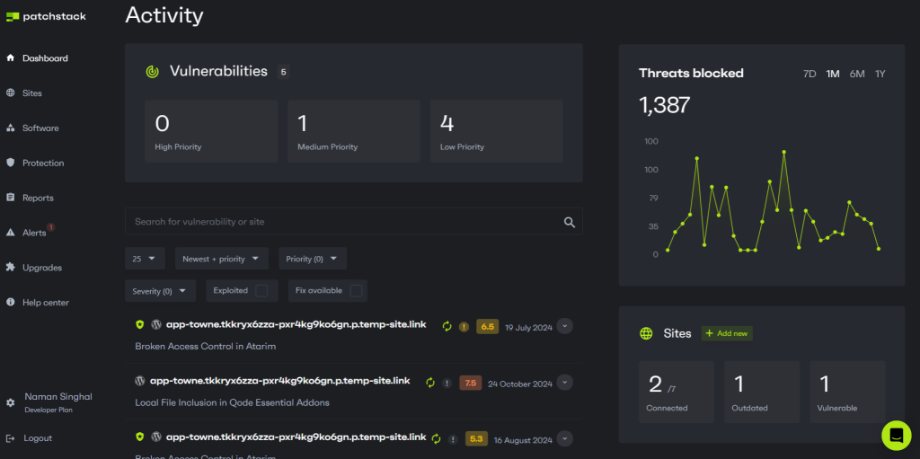Click the vulnerability search field
Image resolution: width=920 pixels, height=459 pixels.
click(x=341, y=222)
